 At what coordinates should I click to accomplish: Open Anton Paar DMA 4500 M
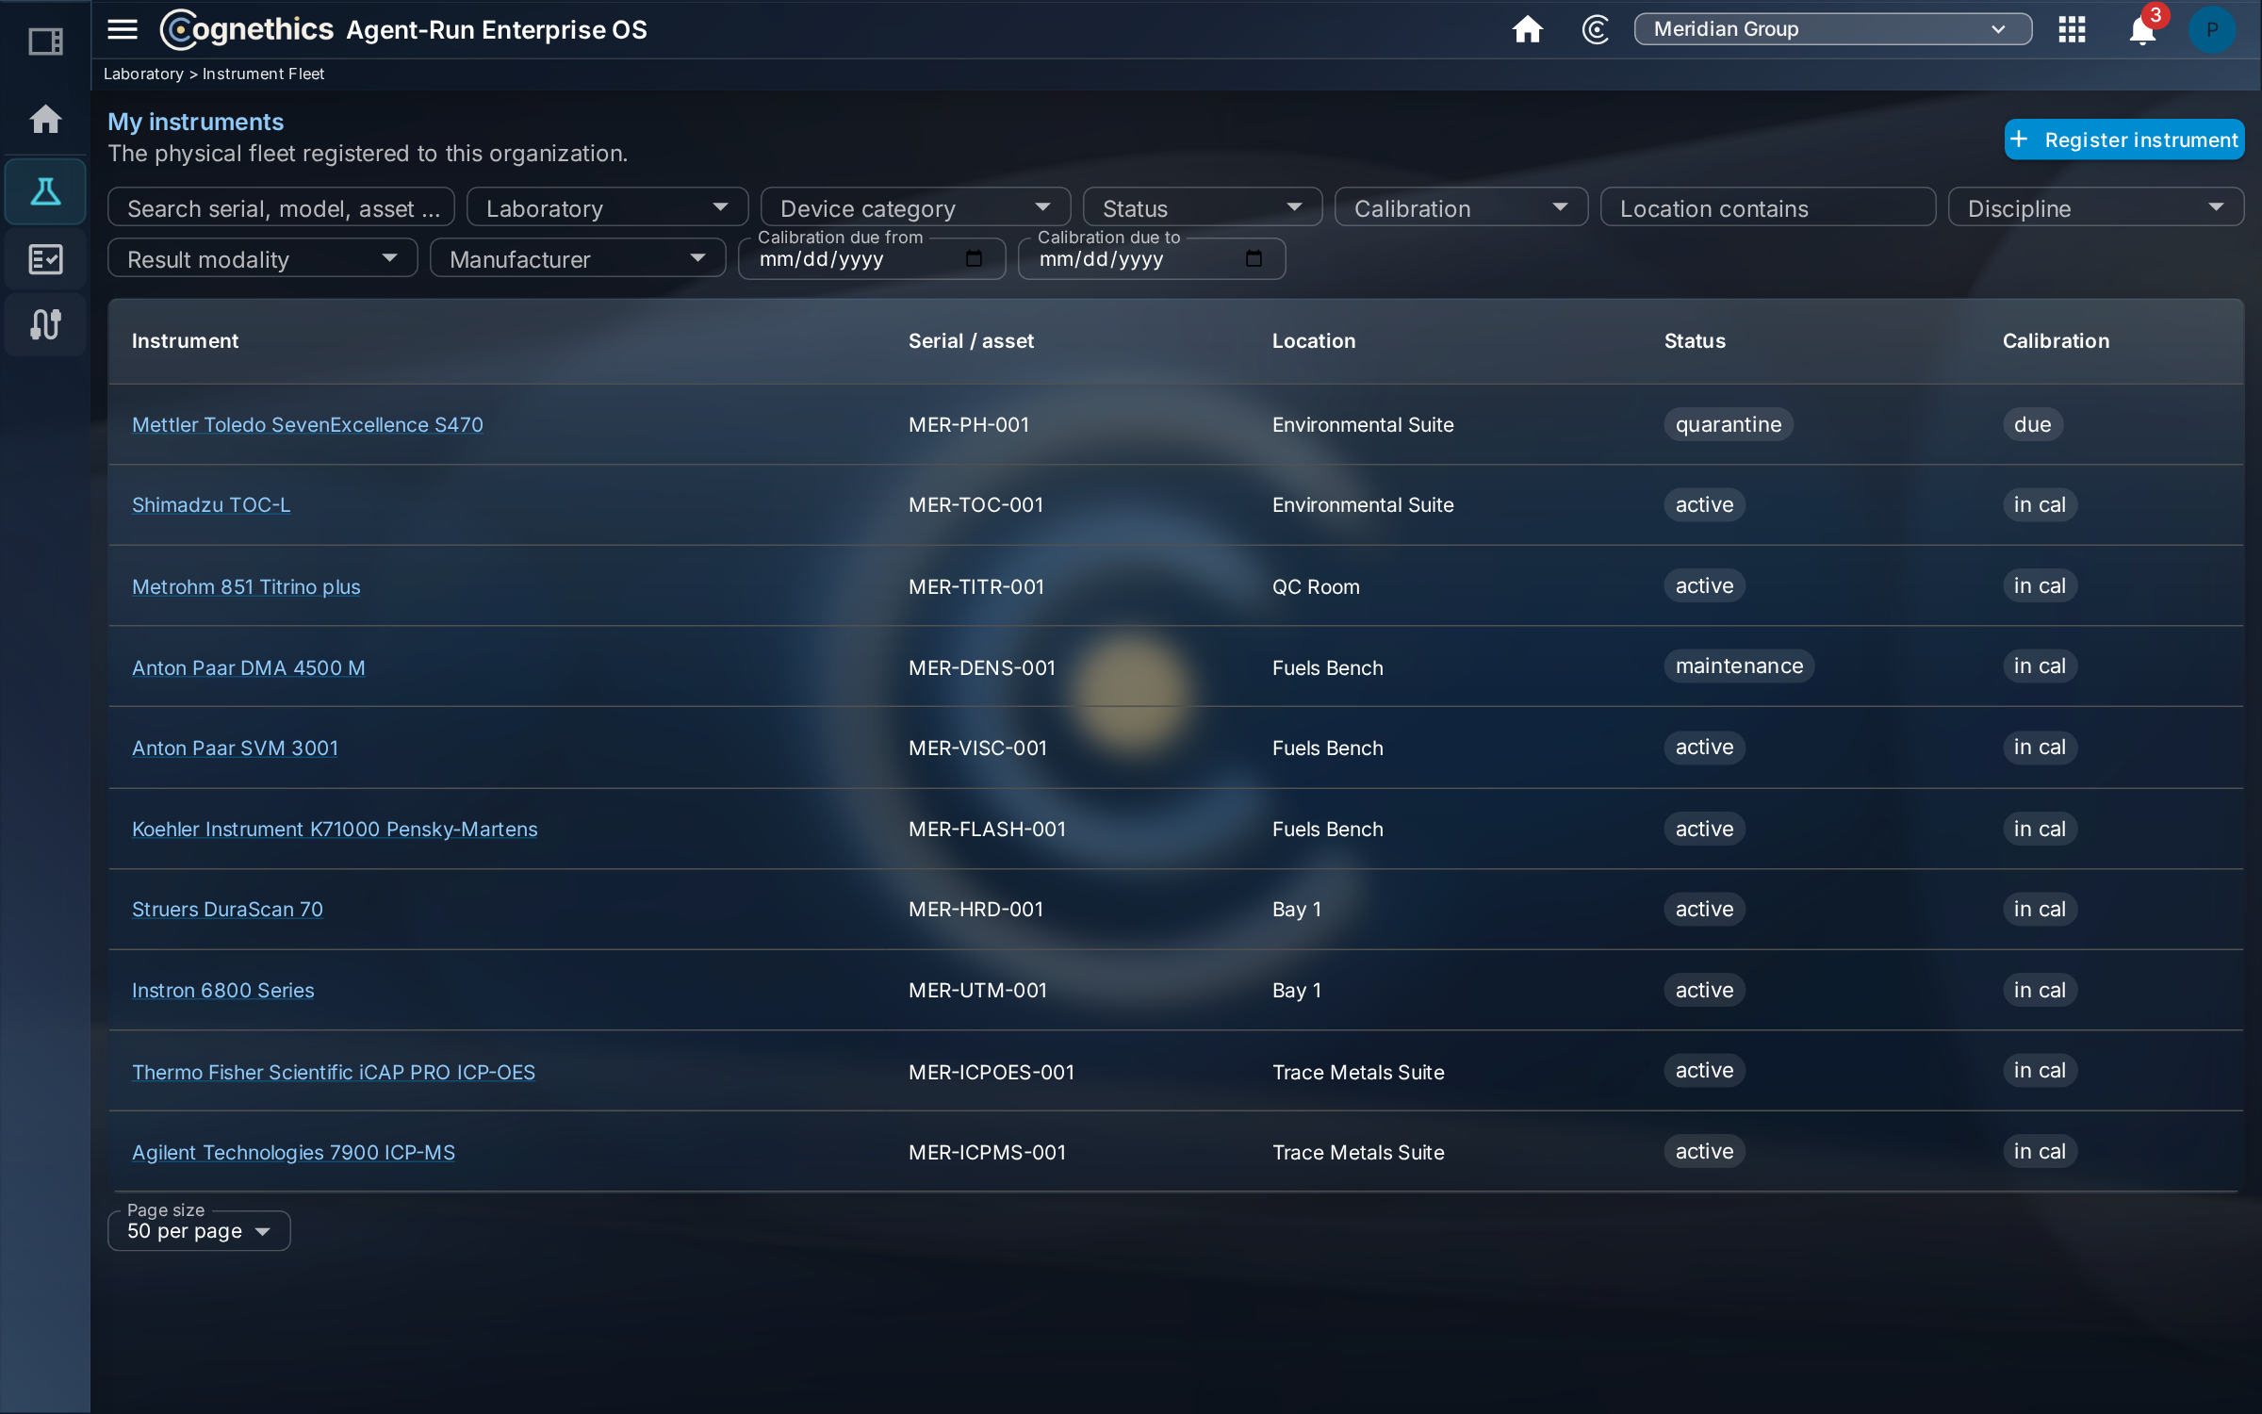click(249, 667)
